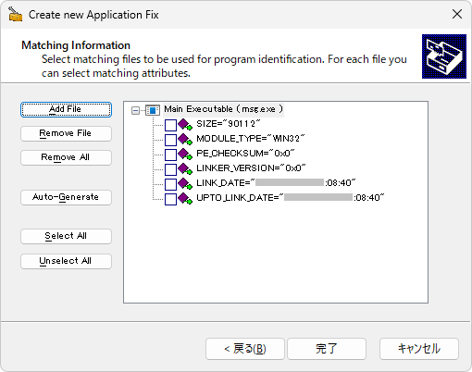Click the Unselect All button
Screen dimensions: 472x372
[66, 261]
